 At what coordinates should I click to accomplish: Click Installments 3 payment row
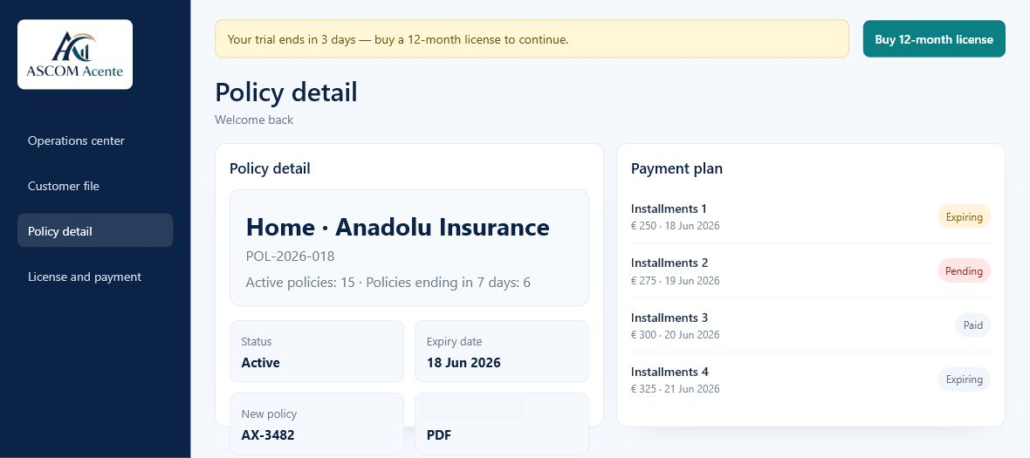coord(811,325)
